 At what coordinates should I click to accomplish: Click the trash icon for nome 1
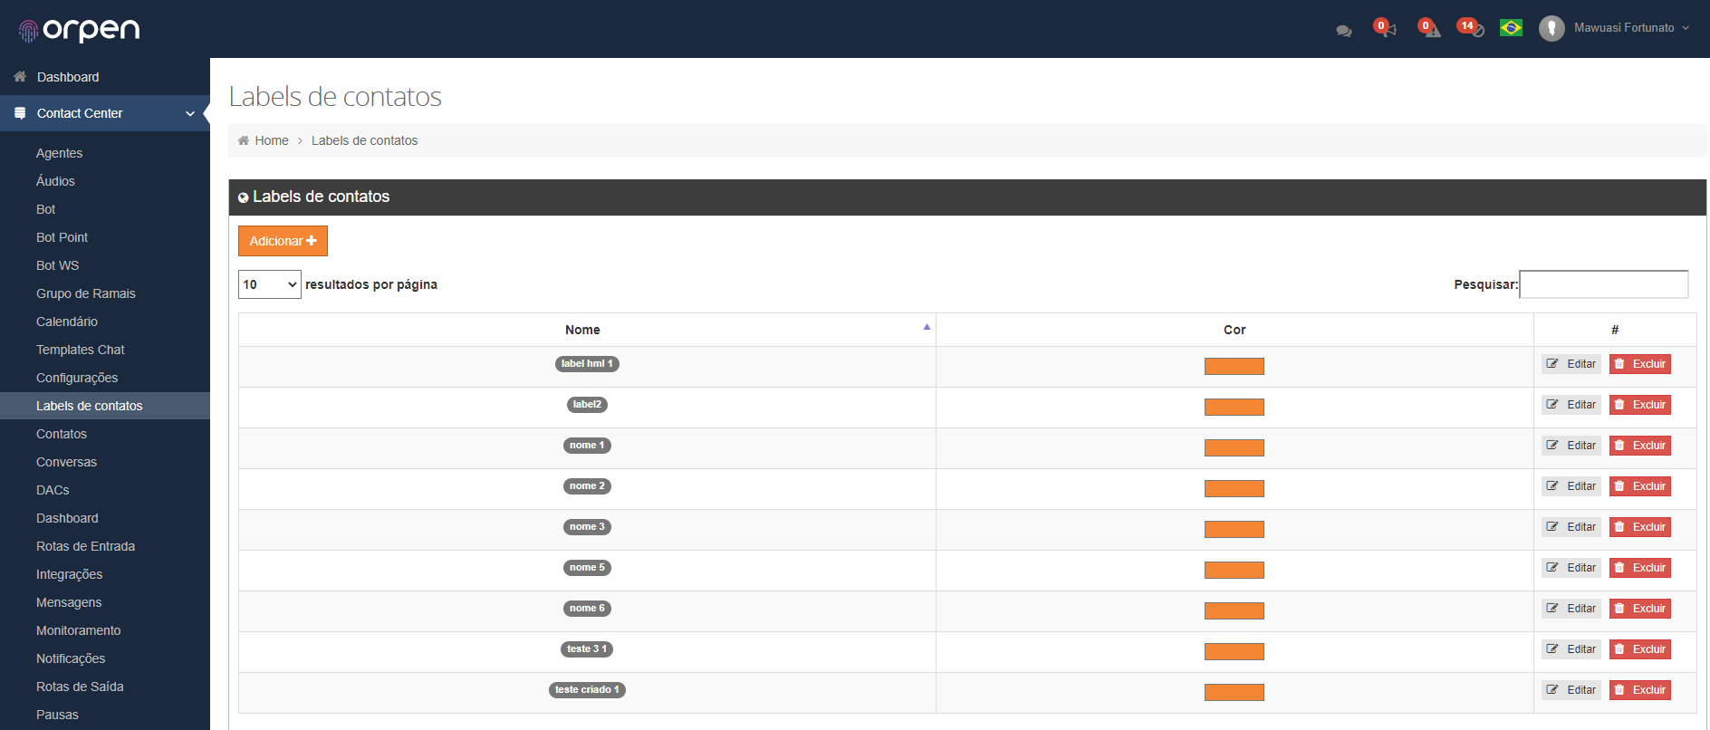1619,446
